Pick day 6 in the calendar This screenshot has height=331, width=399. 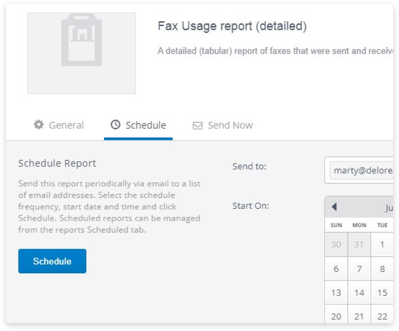pyautogui.click(x=336, y=269)
